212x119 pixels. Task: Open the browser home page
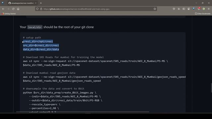point(18,9)
